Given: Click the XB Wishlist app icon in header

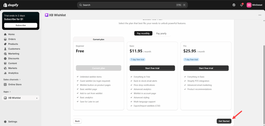Looking at the screenshot, I should click(47, 15).
